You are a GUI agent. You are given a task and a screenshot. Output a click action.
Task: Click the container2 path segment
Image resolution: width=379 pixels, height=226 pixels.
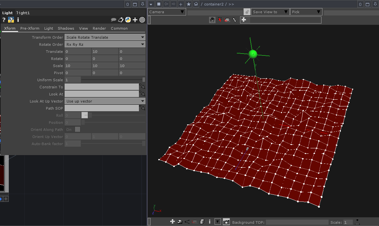pyautogui.click(x=214, y=4)
